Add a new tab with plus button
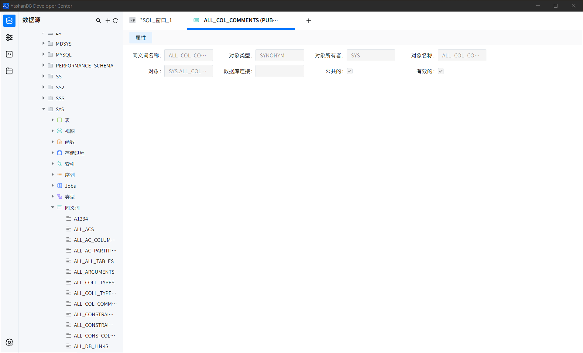 click(x=309, y=20)
